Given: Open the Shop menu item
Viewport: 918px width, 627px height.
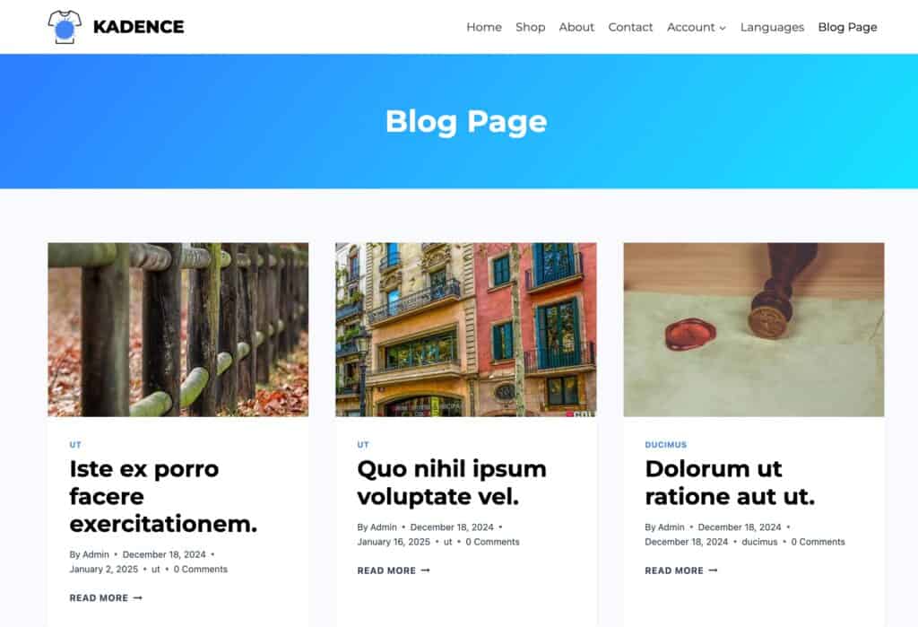Looking at the screenshot, I should pos(530,27).
